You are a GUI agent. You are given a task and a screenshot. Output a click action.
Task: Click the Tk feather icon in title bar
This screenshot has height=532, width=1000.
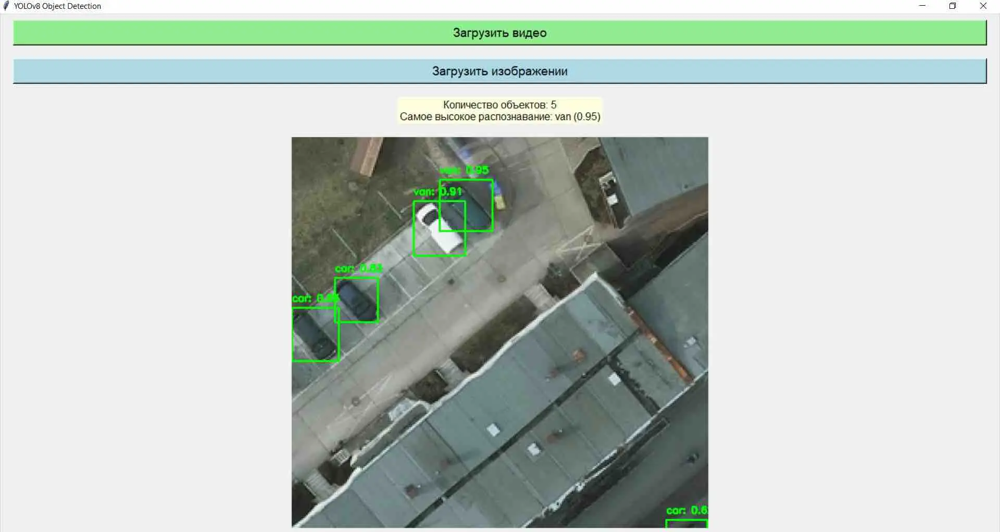[6, 6]
